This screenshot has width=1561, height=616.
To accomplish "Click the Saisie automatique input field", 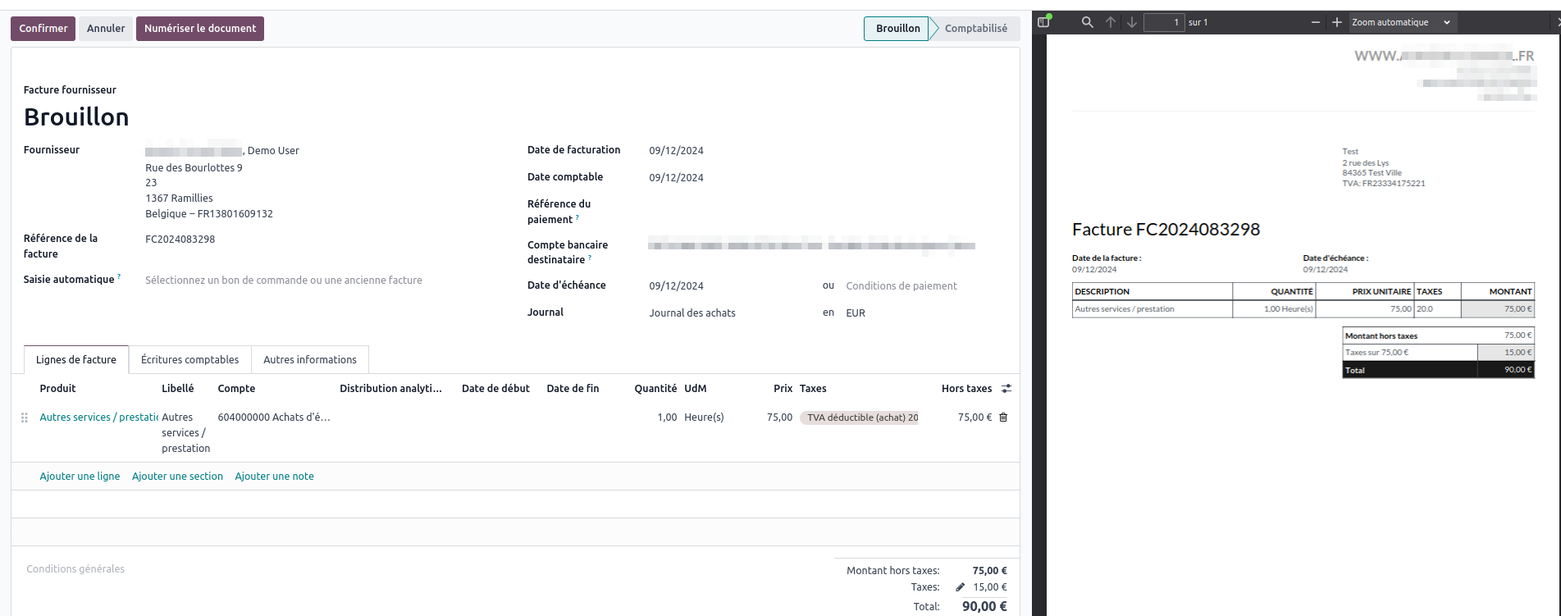I will click(x=284, y=281).
